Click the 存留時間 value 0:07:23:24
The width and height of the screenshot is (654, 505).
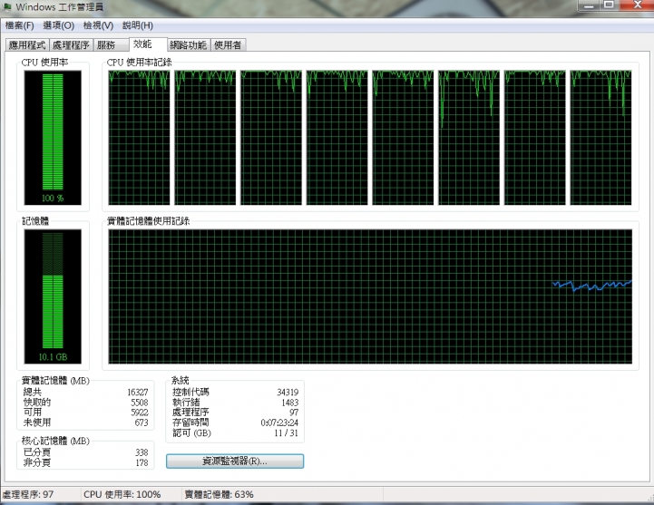pos(279,422)
